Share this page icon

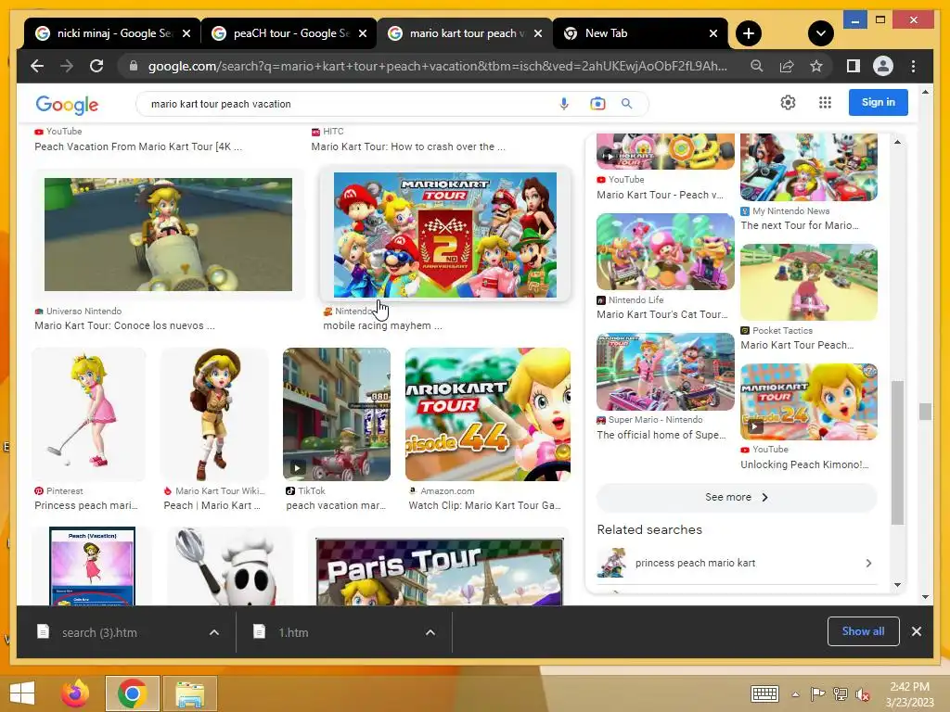pyautogui.click(x=787, y=66)
